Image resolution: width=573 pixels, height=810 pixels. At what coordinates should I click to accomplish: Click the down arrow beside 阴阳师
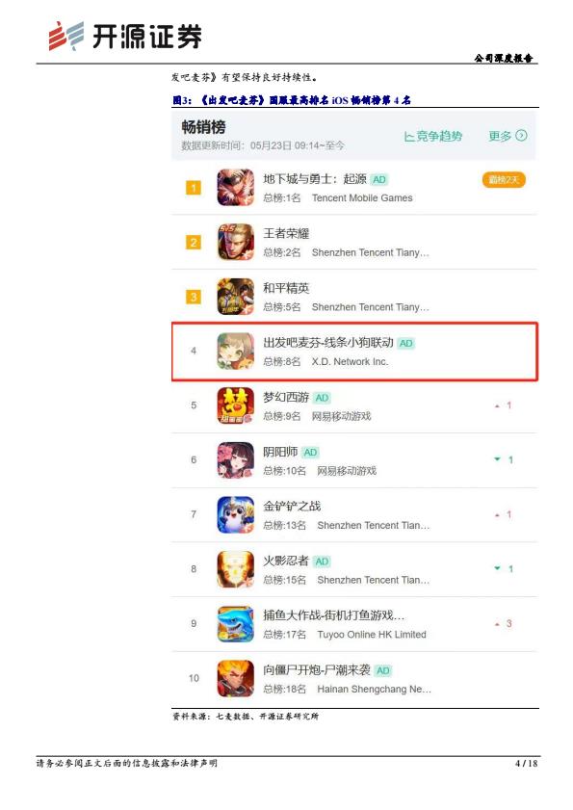pos(498,459)
